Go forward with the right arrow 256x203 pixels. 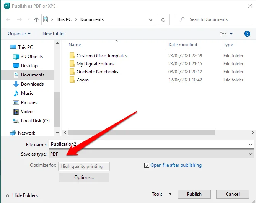tap(20, 19)
